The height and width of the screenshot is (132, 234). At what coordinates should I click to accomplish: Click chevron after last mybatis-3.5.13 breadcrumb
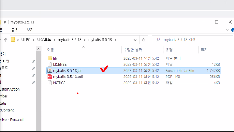point(115,40)
